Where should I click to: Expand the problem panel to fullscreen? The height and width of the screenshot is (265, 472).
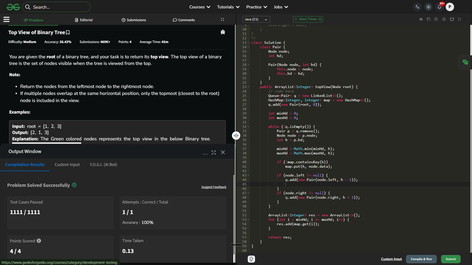coord(222,20)
